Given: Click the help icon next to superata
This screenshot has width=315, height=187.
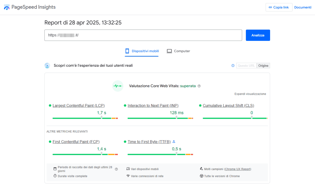Looking at the screenshot, I should point(199,86).
